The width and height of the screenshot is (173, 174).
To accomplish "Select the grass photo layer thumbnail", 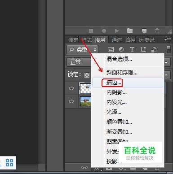I will 85,101.
